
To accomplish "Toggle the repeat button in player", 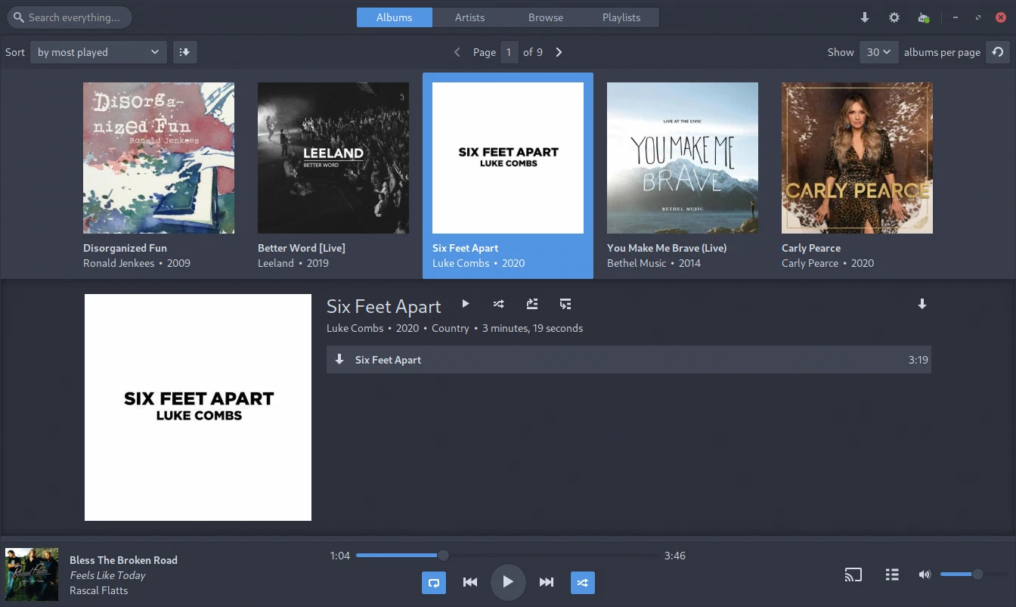I will coord(434,582).
